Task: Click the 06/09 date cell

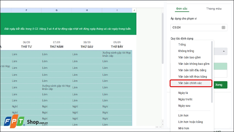Action: click(x=26, y=42)
